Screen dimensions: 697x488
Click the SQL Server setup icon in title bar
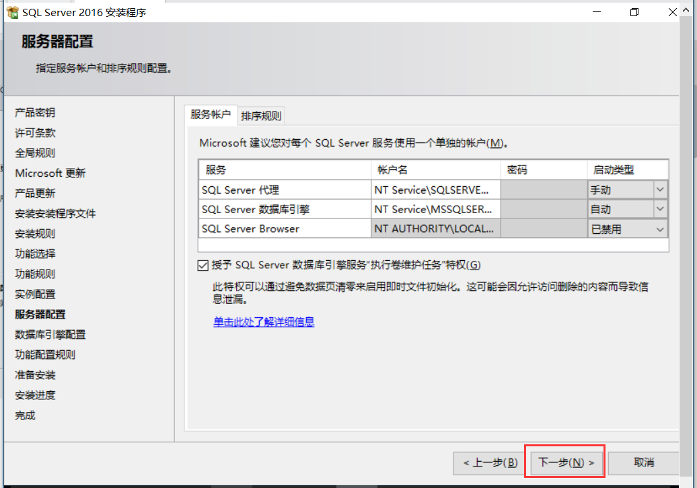(12, 11)
